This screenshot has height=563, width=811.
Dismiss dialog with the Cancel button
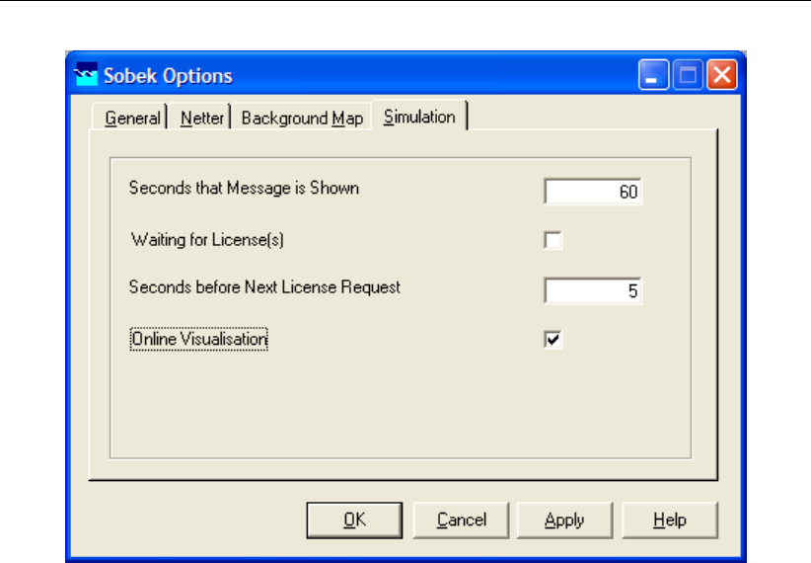tap(462, 520)
